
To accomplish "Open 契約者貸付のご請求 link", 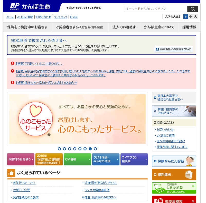I will [26, 197].
